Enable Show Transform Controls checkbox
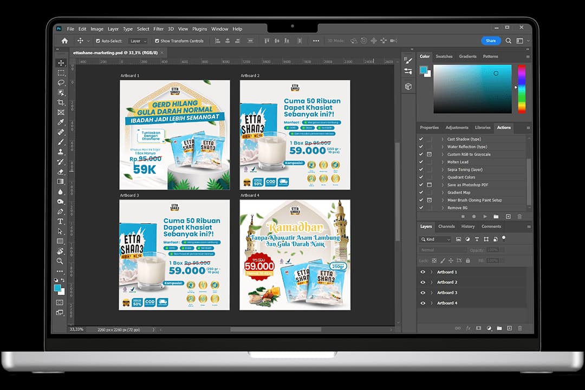Screen dimensions: 585x390 tap(157, 41)
